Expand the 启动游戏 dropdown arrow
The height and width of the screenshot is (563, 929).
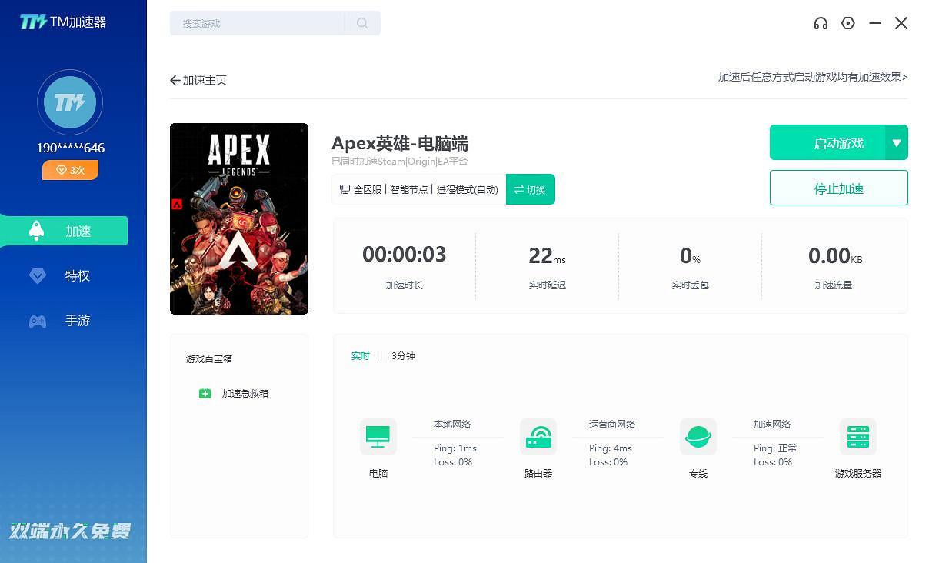click(897, 142)
